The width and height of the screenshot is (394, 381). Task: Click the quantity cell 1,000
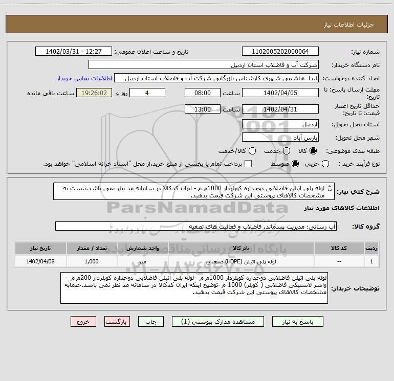click(92, 261)
